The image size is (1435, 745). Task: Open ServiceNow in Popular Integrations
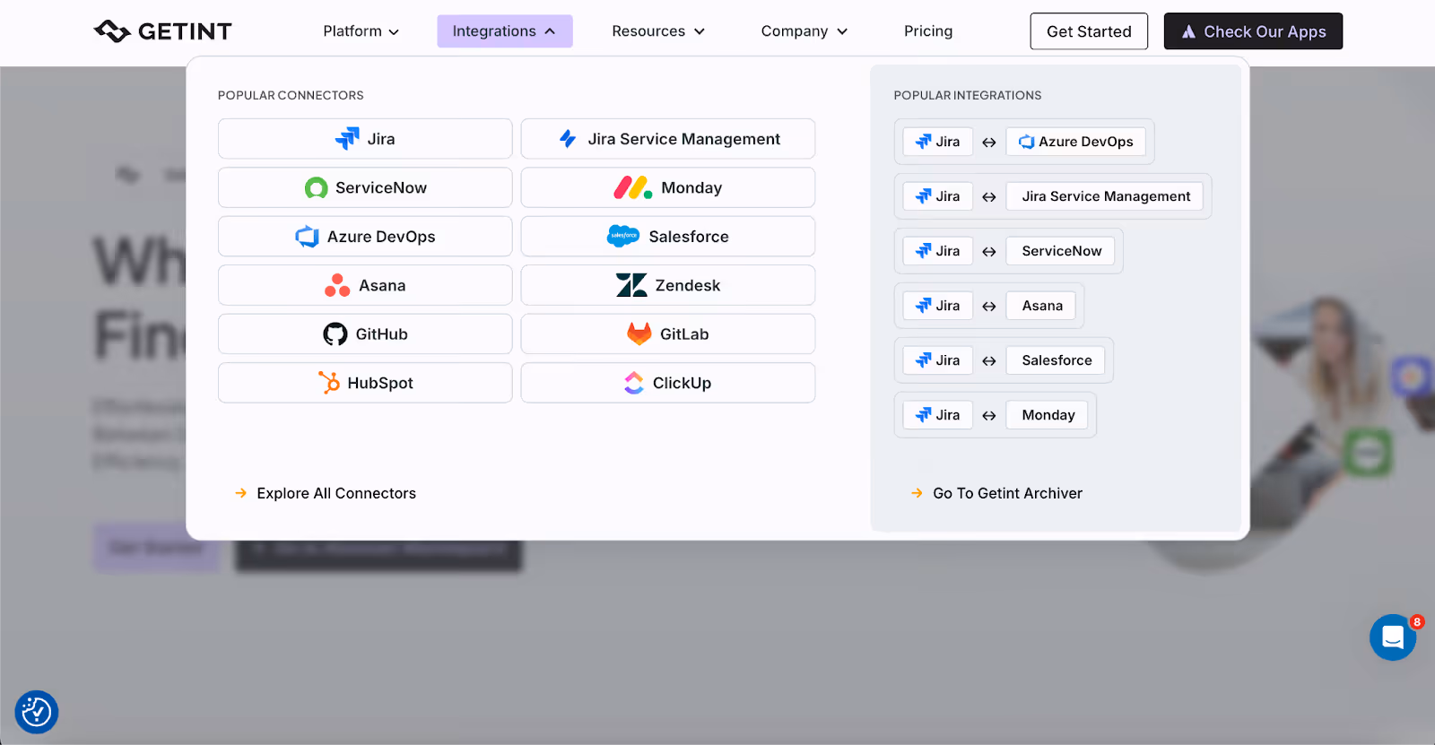1061,251
